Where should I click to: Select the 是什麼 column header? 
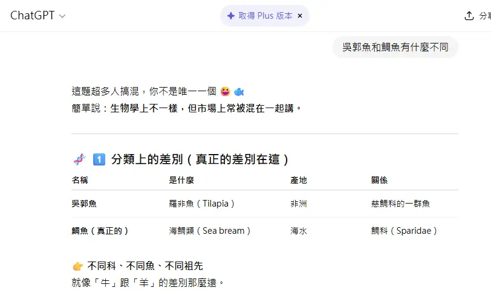(181, 181)
